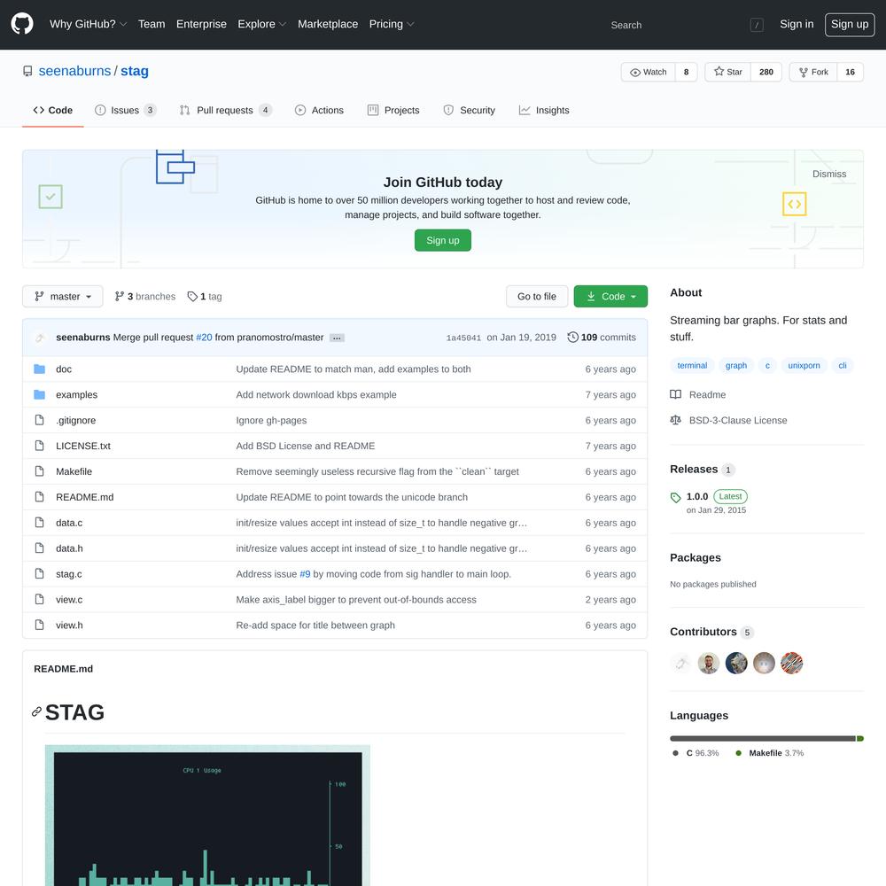Click the Readme book icon in About
The image size is (886, 886).
(675, 394)
